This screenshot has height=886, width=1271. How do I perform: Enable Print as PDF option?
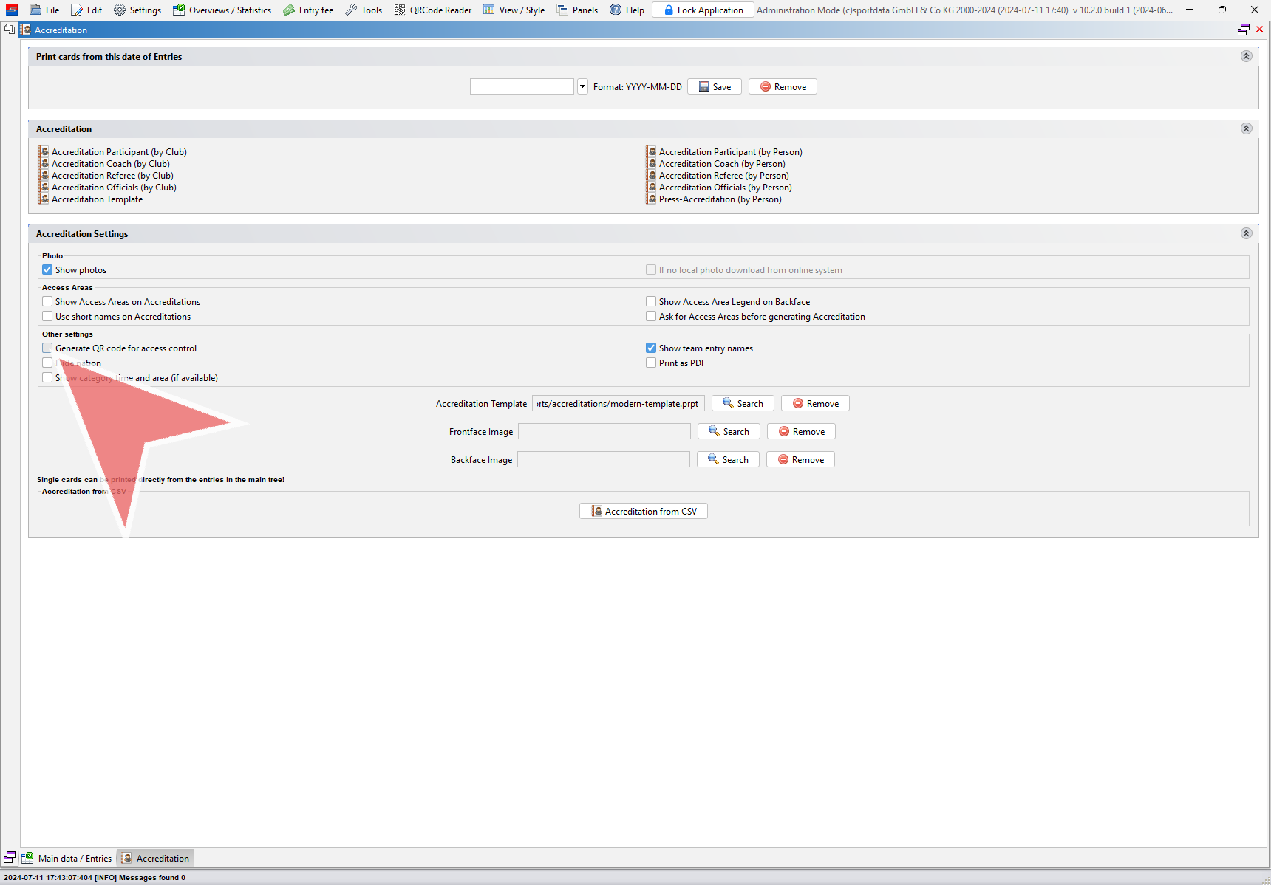click(651, 363)
